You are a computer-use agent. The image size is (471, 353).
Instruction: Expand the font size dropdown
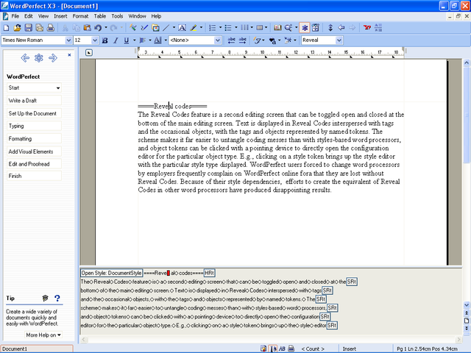tap(95, 40)
